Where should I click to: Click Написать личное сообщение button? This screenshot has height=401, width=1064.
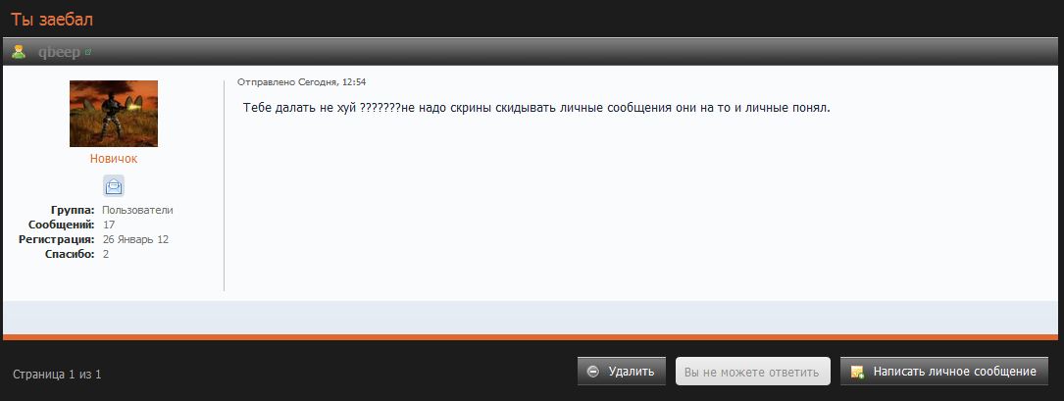pos(944,372)
